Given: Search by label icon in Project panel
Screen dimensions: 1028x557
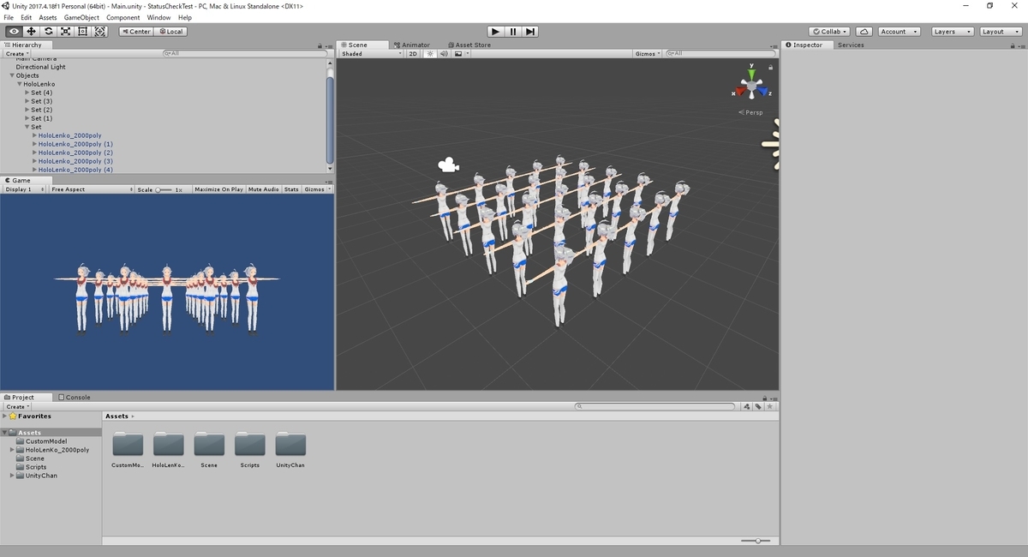Looking at the screenshot, I should (758, 406).
